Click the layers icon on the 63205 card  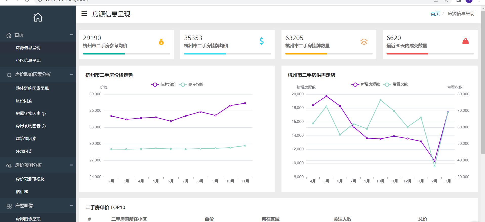(x=364, y=42)
